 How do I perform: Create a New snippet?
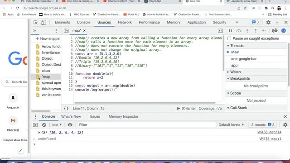pos(48,38)
